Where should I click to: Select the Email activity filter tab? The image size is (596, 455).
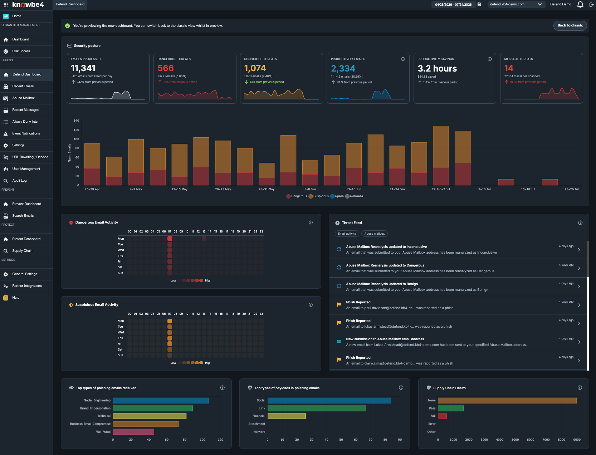347,234
